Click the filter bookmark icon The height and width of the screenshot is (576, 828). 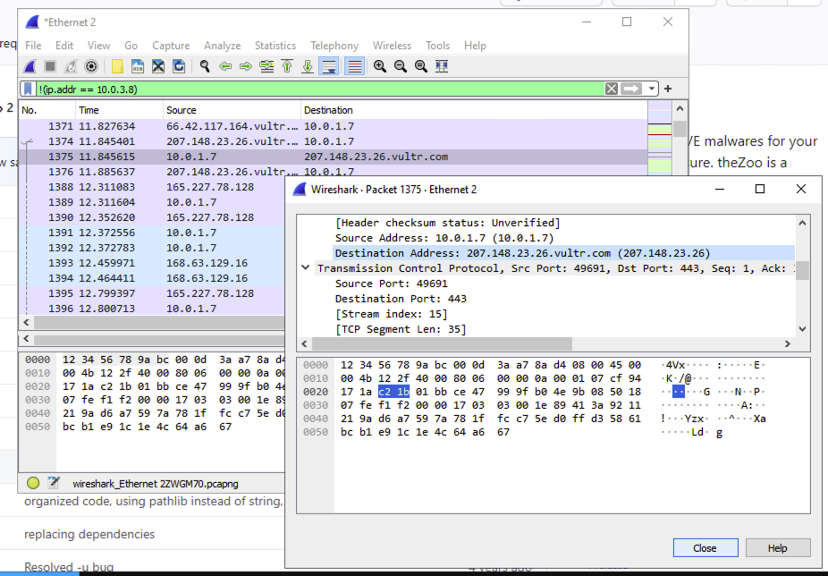coord(29,89)
